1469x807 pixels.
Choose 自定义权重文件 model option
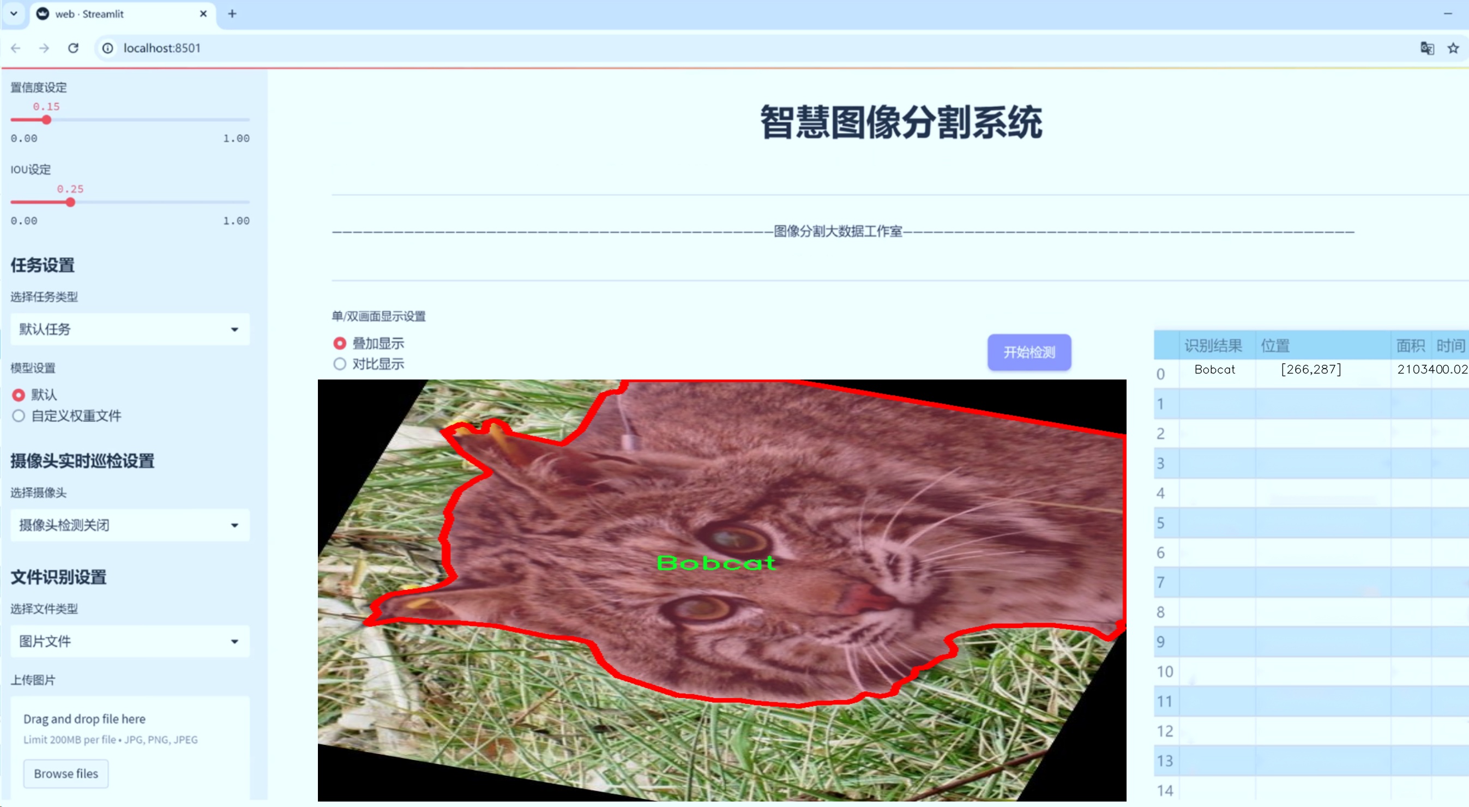coord(19,415)
